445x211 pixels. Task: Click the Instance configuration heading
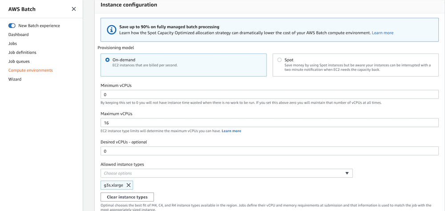coord(129,5)
